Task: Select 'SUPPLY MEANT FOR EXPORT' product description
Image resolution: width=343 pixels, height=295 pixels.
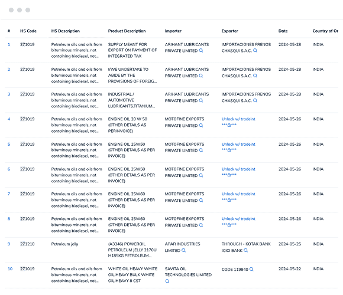Action: click(132, 50)
